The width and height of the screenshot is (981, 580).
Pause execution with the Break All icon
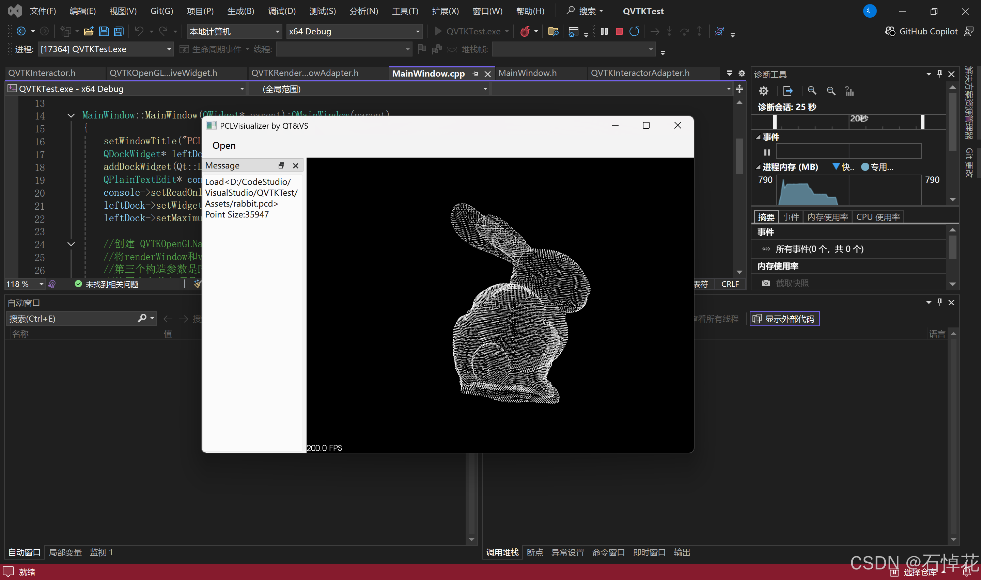point(604,31)
